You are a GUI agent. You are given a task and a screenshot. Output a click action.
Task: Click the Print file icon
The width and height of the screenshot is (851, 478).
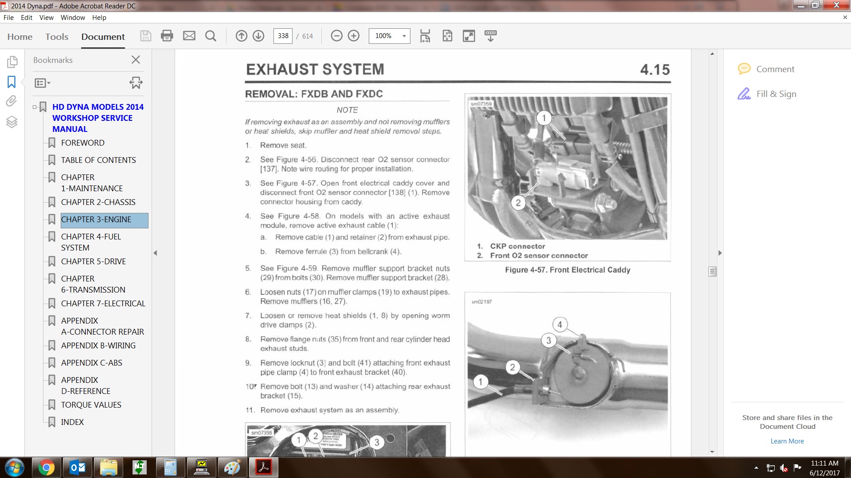[167, 36]
